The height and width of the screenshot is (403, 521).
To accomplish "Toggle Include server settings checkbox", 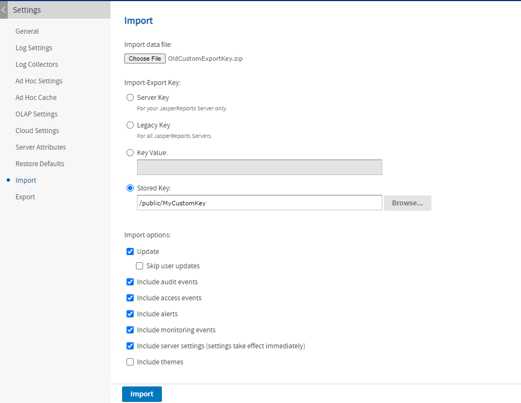I will pos(130,346).
